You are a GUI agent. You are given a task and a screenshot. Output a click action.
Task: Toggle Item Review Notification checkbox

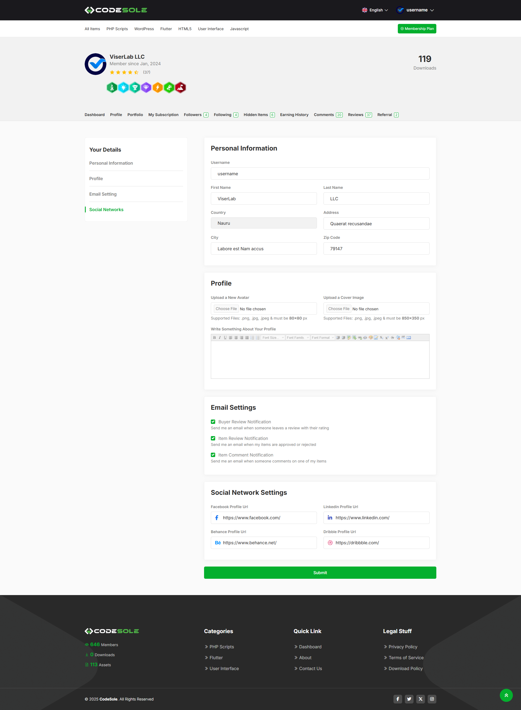213,438
